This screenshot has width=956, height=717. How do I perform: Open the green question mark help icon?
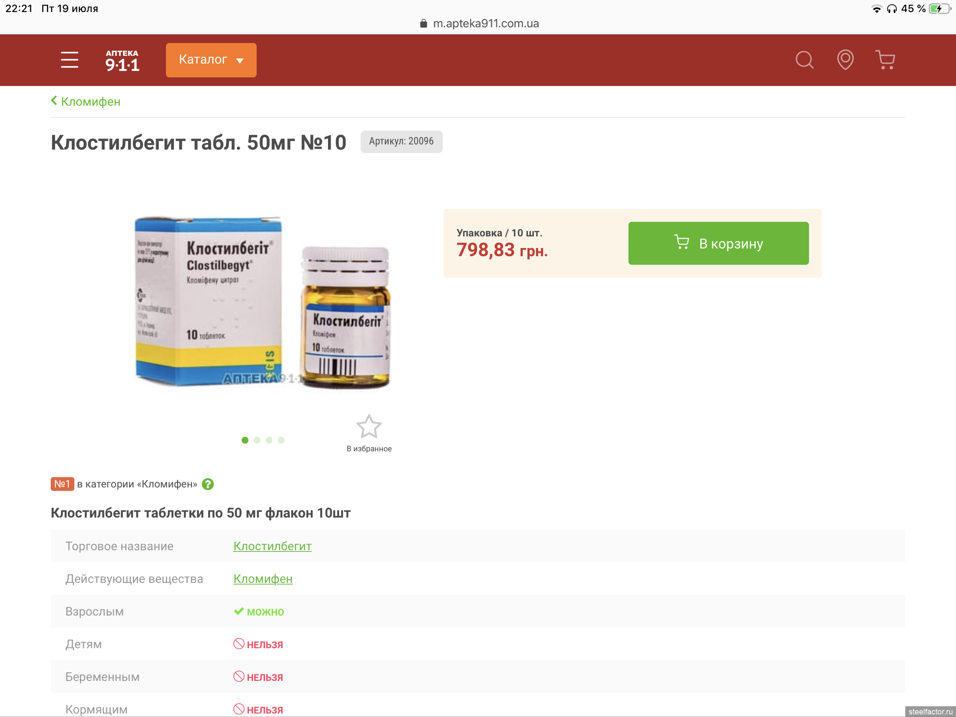[208, 484]
